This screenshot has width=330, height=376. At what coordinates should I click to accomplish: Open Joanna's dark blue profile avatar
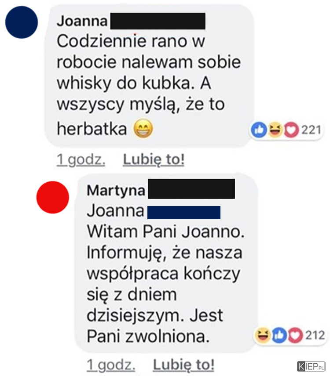point(22,22)
